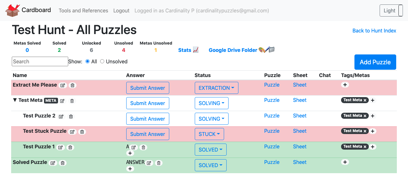Delete answer A of Test Puzzle 1
Screen dimensions: 408x177
[x=143, y=147]
